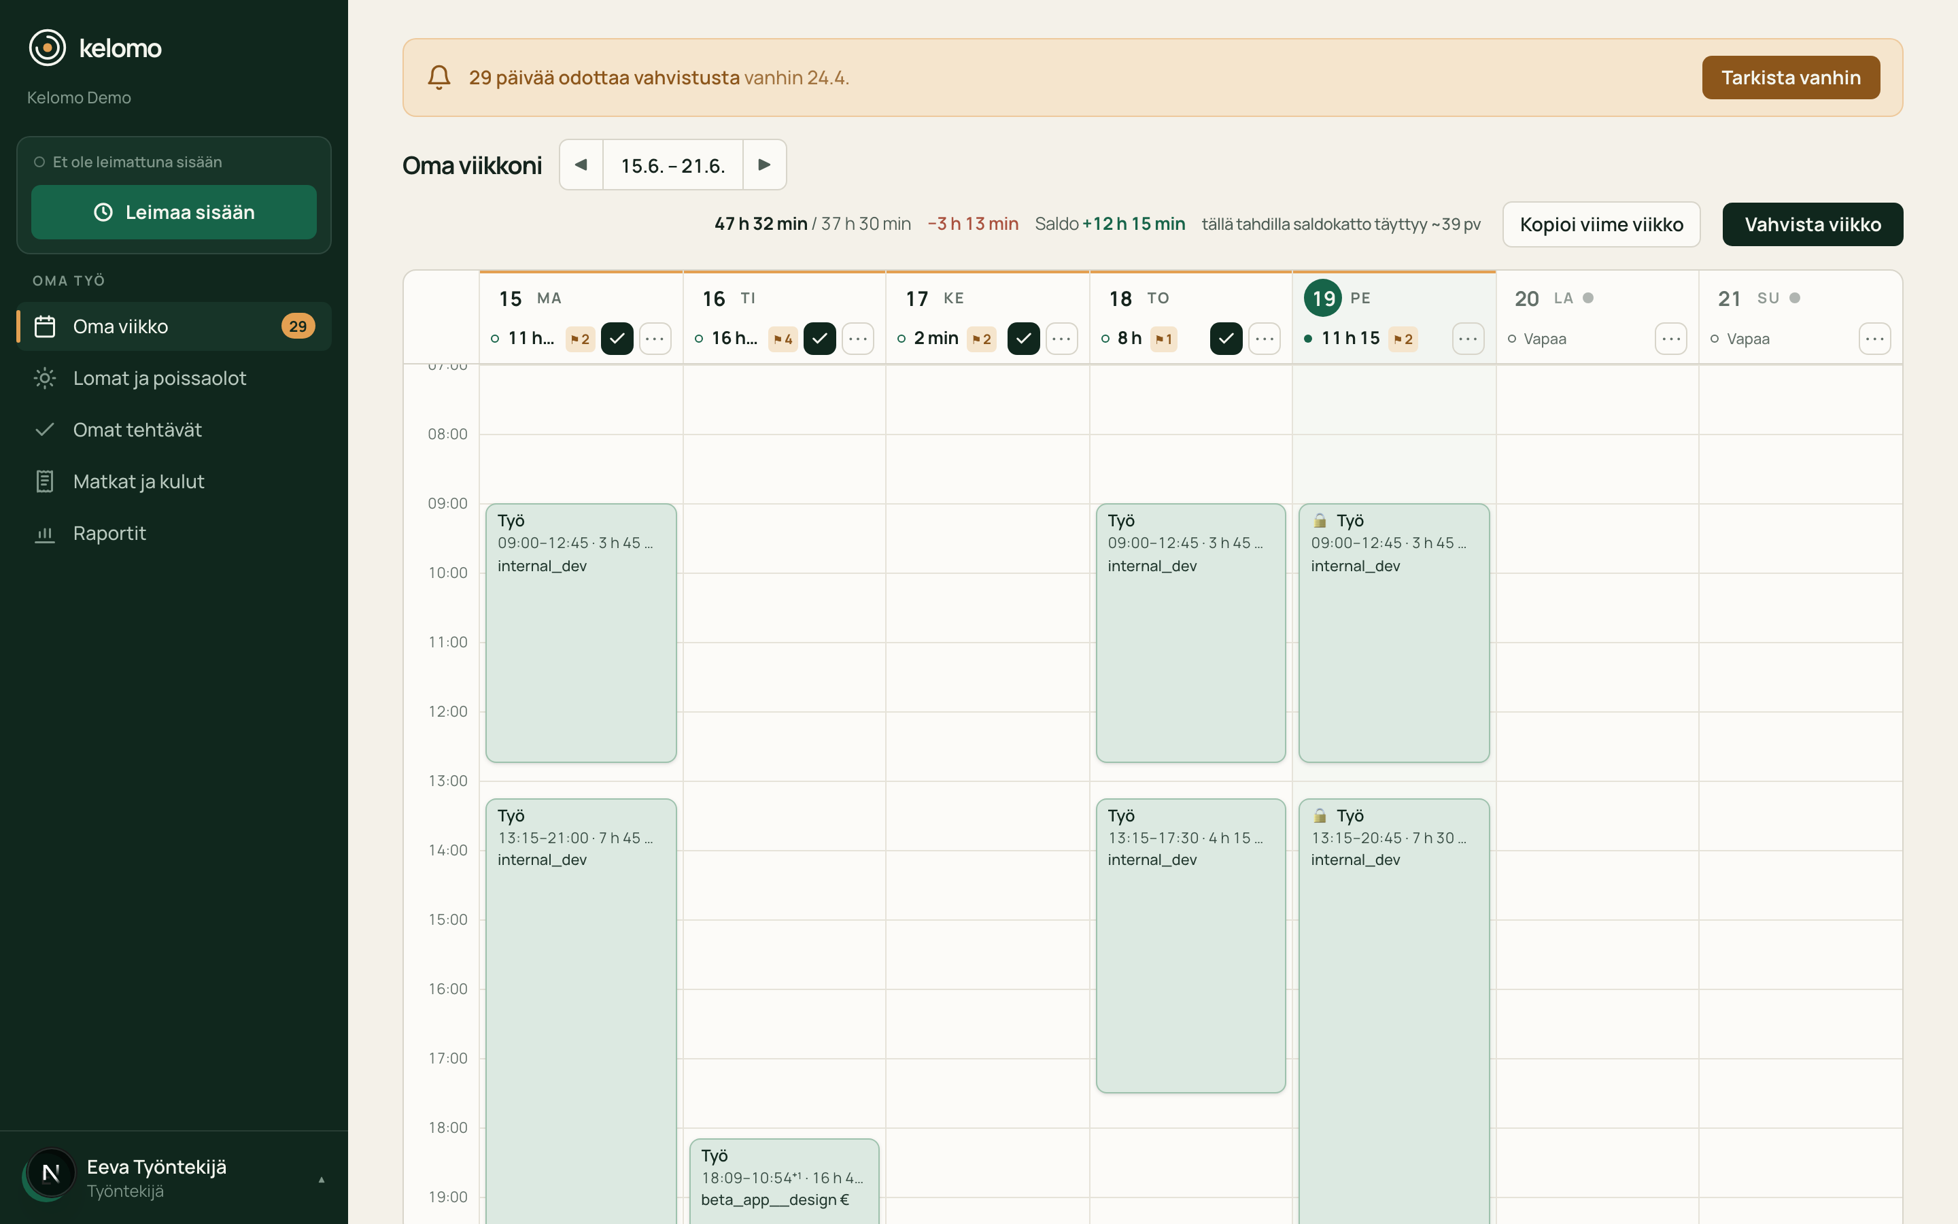The image size is (1958, 1224).
Task: Open Tuesday beta_app__design entry
Action: click(784, 1181)
